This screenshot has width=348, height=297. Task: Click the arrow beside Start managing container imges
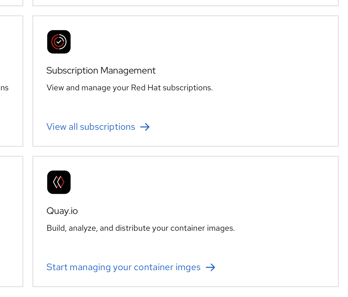point(210,268)
